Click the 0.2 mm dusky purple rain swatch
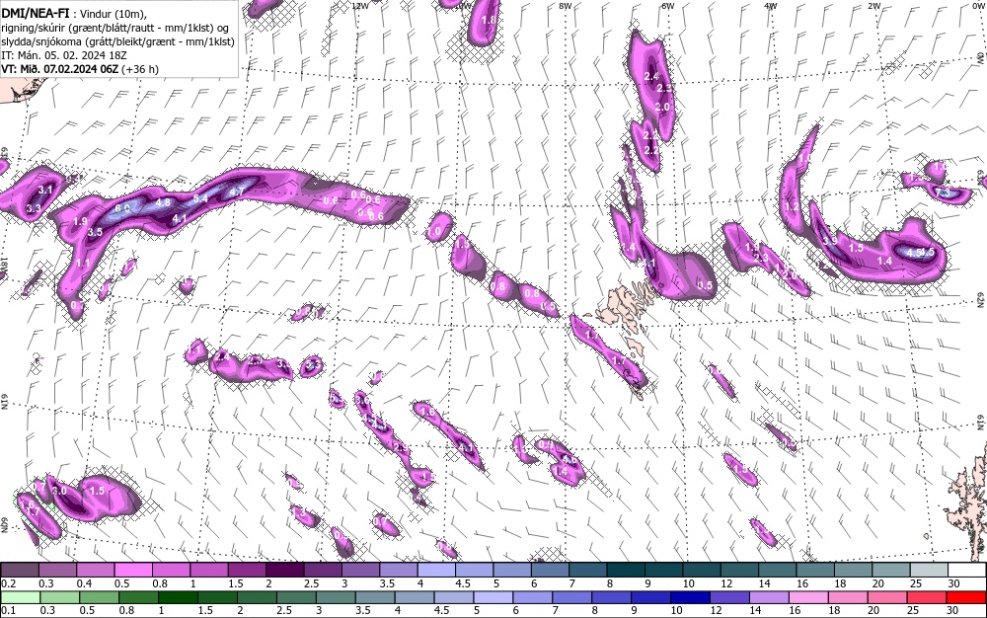 20,571
